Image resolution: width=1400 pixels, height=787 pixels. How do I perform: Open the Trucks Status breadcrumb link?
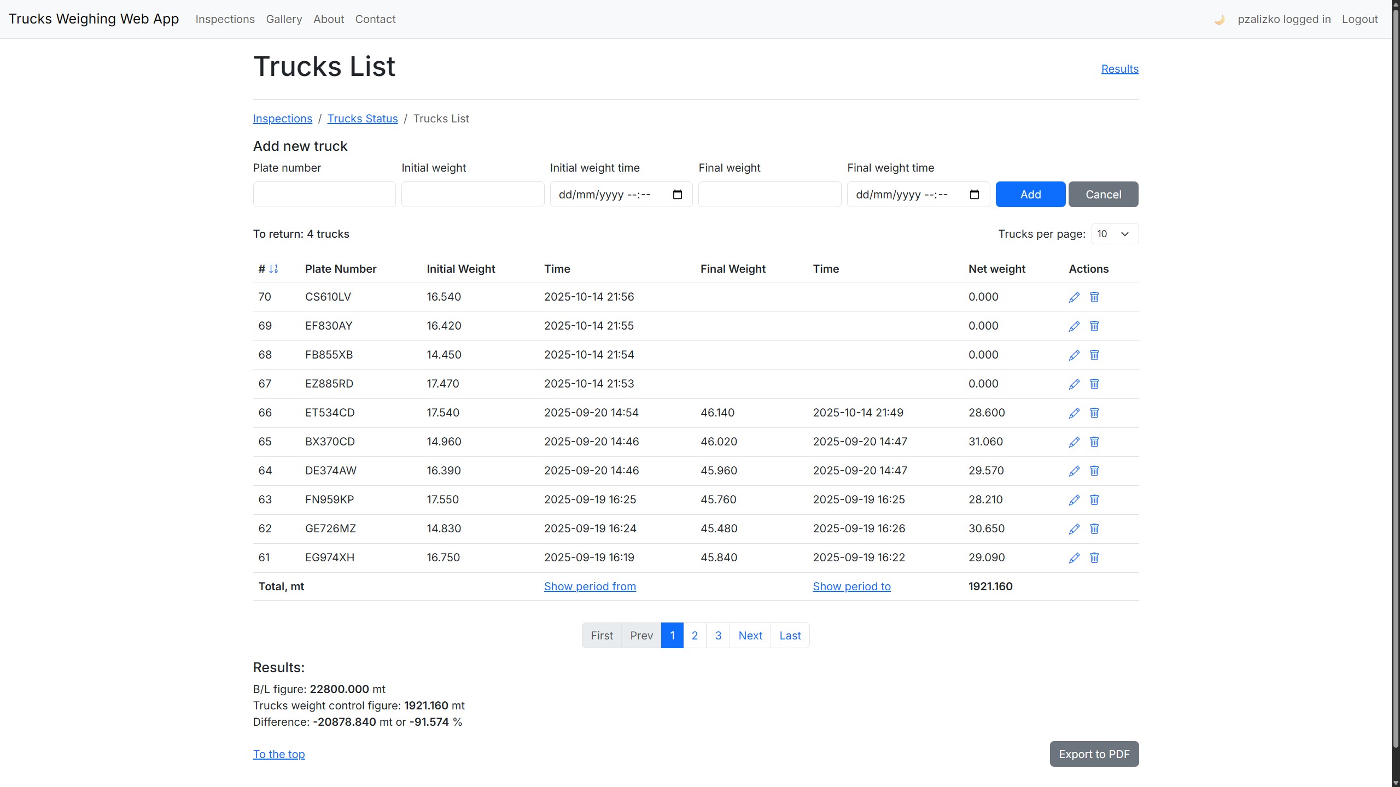pyautogui.click(x=363, y=119)
